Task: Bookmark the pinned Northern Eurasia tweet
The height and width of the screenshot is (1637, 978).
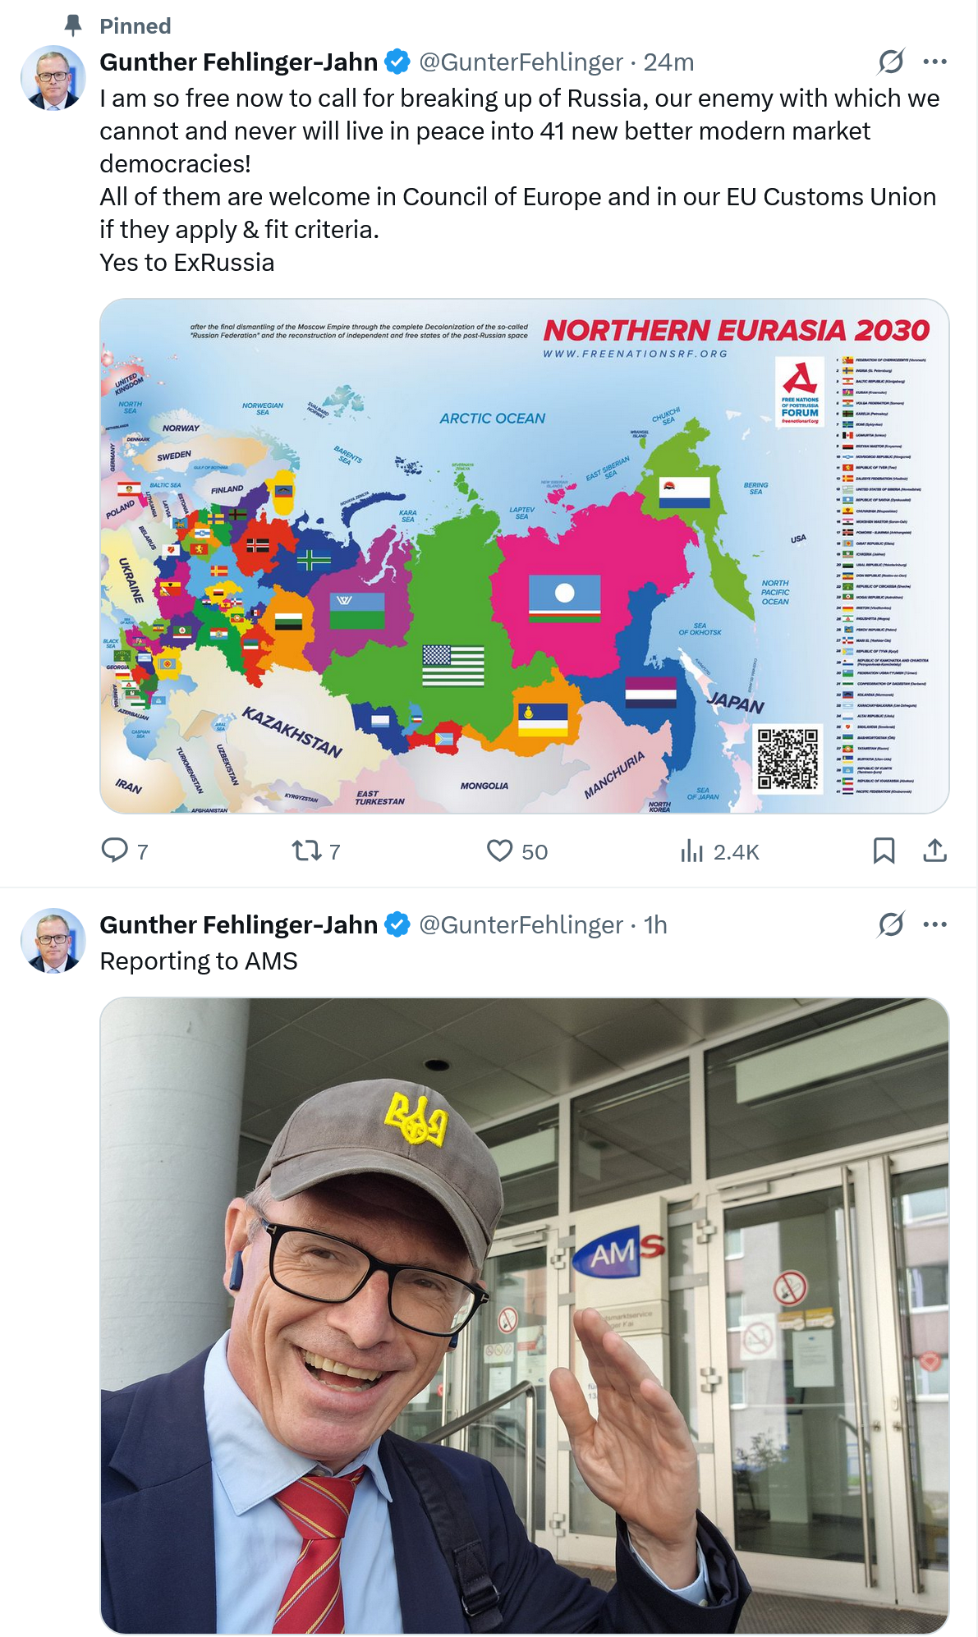Action: click(884, 851)
